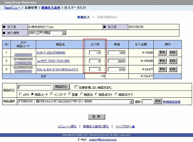Check 在庫管理しない商品を含む checkbox
The width and height of the screenshot is (193, 142).
point(76,87)
